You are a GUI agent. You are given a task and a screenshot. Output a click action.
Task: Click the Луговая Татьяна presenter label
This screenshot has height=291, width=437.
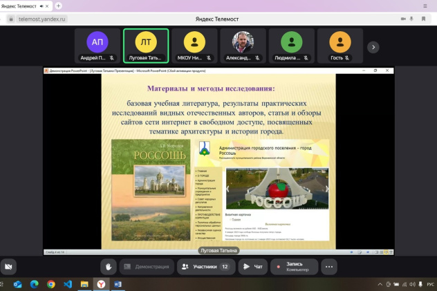tap(218, 251)
